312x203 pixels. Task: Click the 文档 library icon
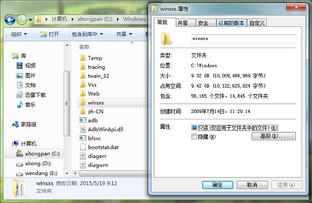(20, 85)
